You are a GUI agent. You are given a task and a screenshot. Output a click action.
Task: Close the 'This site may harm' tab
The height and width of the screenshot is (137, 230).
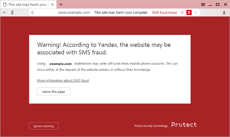(52, 5)
